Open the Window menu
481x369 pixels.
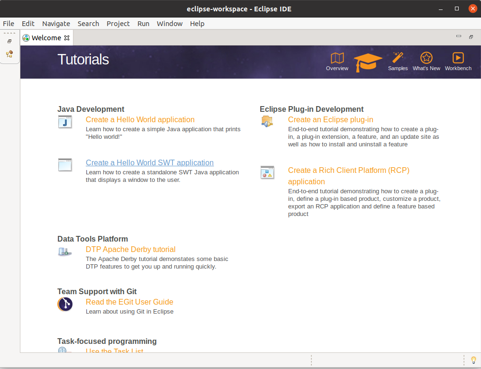point(170,24)
